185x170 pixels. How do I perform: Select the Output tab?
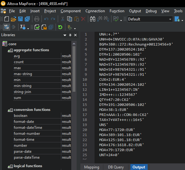(139, 167)
